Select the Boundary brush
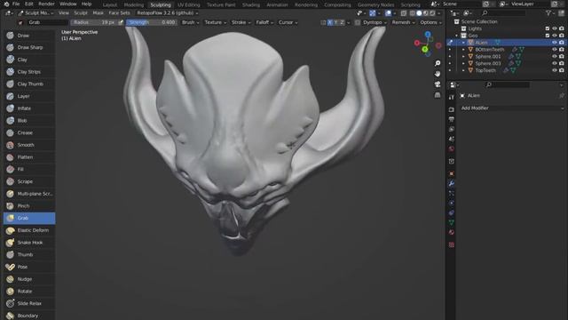 pyautogui.click(x=29, y=316)
